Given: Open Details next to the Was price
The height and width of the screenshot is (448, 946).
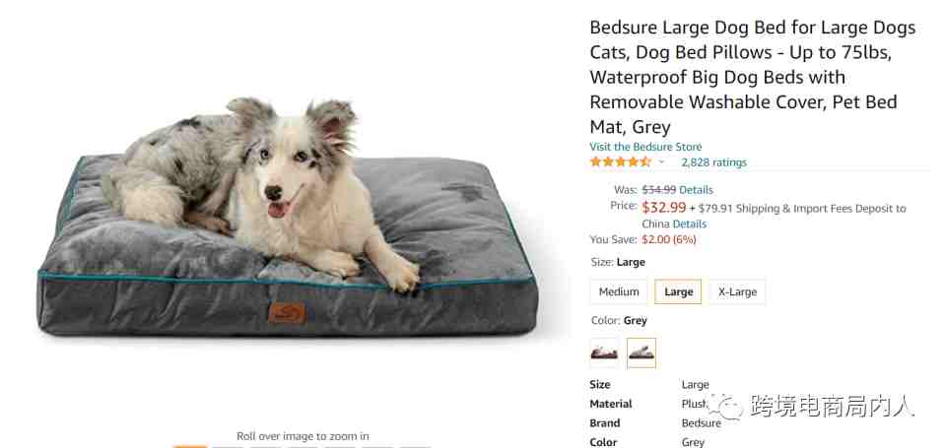Looking at the screenshot, I should click(696, 190).
